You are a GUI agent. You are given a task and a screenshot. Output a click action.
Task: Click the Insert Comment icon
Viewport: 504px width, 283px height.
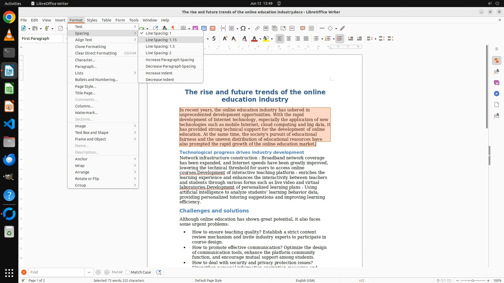(x=302, y=28)
